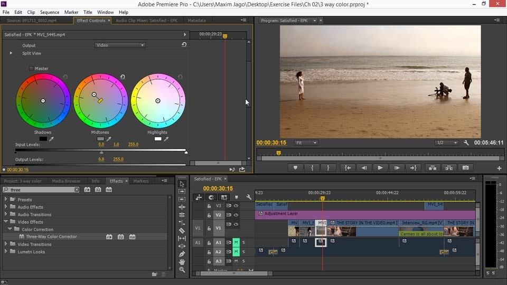The image size is (507, 285).
Task: Enable the Master checkbox
Action: [31, 69]
